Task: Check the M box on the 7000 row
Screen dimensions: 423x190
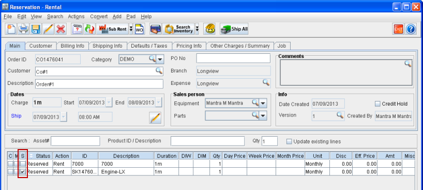Action: click(x=17, y=164)
